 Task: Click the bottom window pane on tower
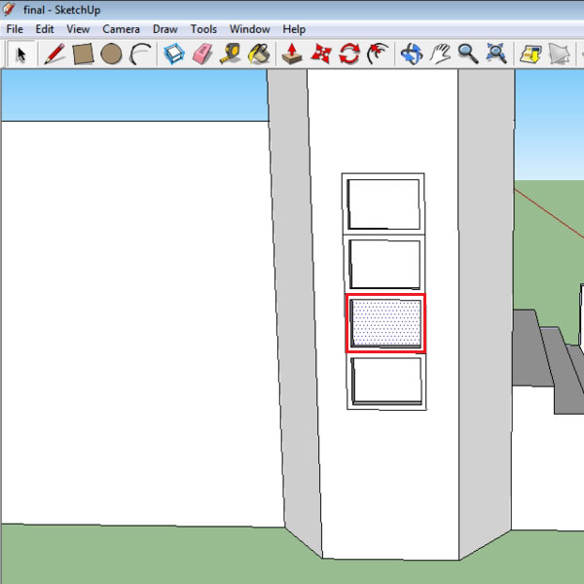click(x=386, y=381)
